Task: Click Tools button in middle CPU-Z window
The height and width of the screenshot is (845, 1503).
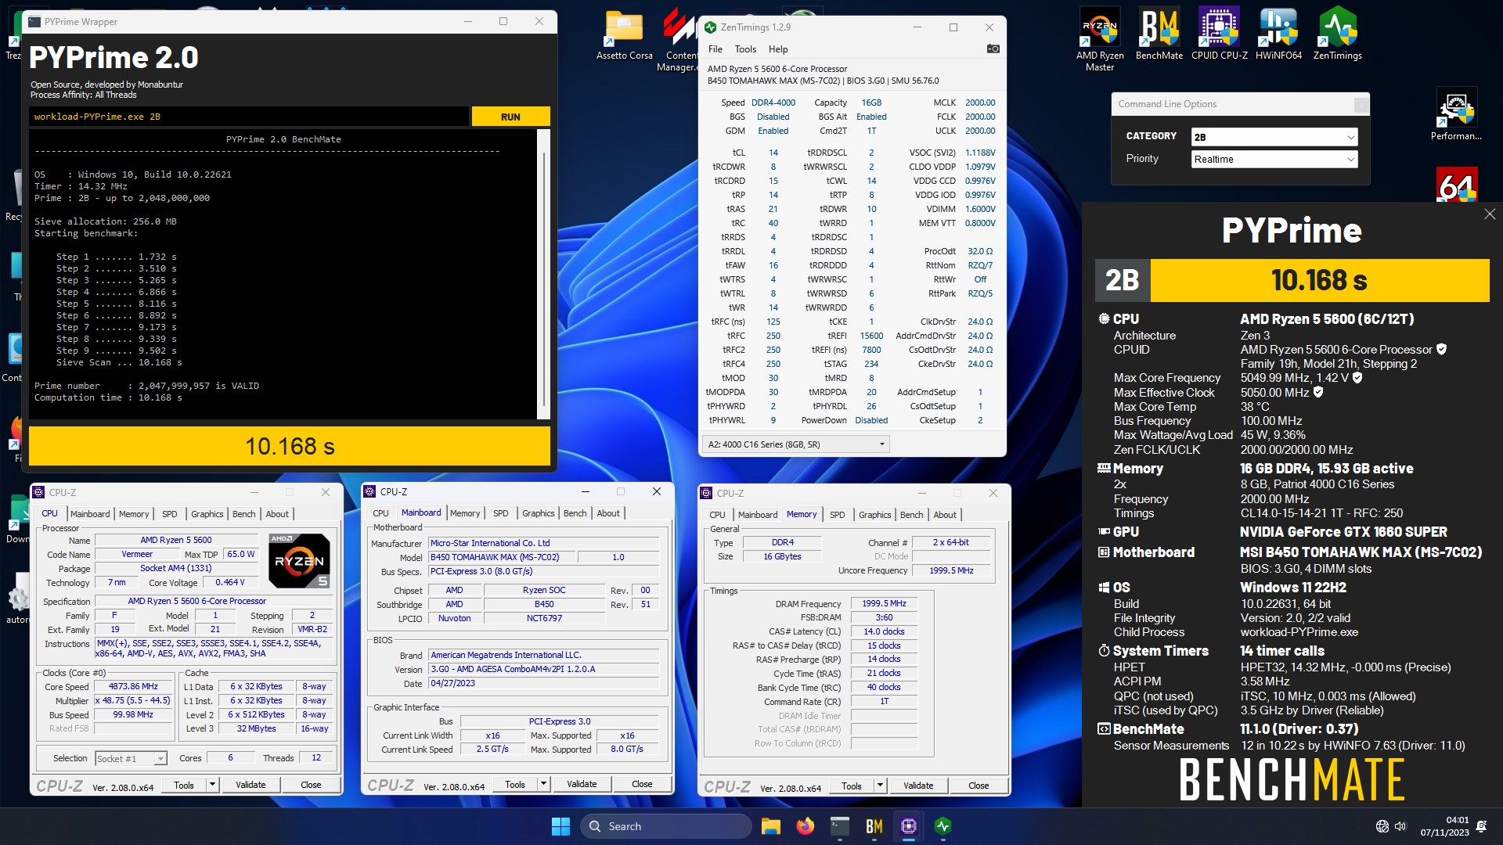Action: [515, 784]
